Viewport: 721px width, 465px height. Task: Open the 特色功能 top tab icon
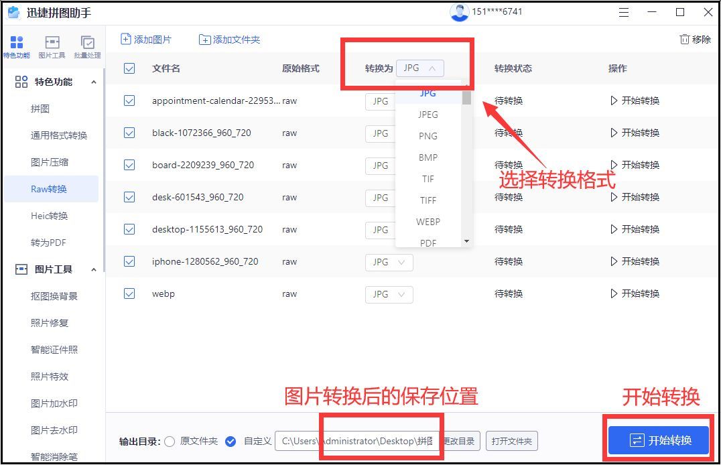tap(17, 42)
